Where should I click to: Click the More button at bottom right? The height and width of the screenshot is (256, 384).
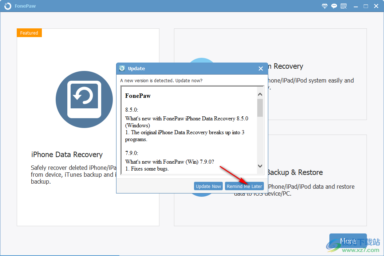coord(348,241)
